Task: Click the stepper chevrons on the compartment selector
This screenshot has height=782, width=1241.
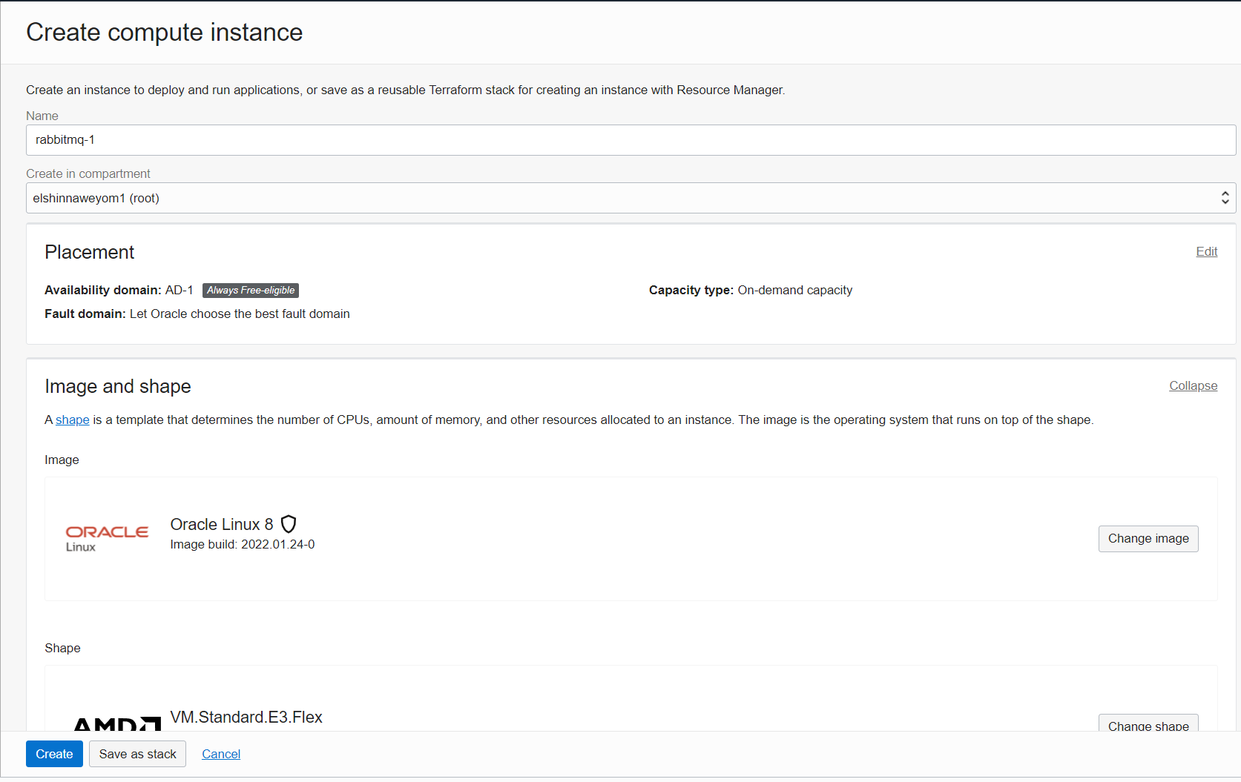Action: 1225,198
